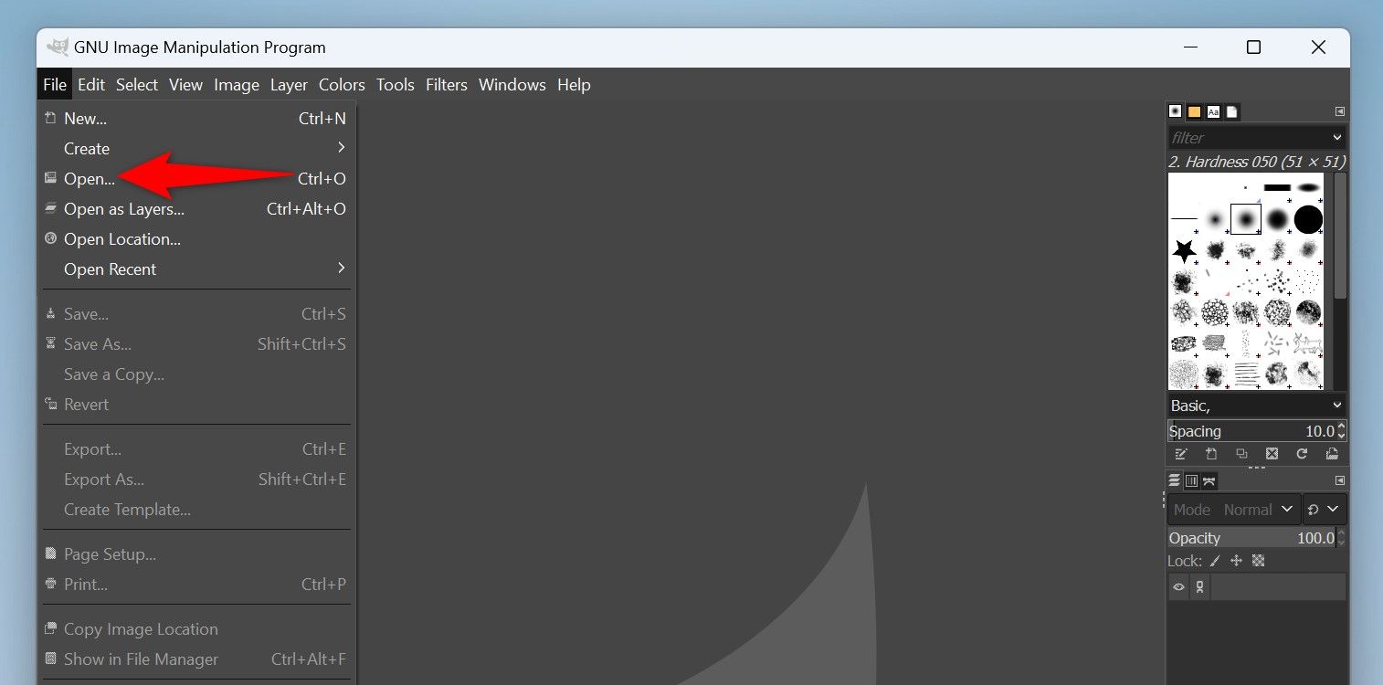Decrease Spacing with the down stepper arrow
Image resolution: width=1383 pixels, height=685 pixels.
point(1341,436)
